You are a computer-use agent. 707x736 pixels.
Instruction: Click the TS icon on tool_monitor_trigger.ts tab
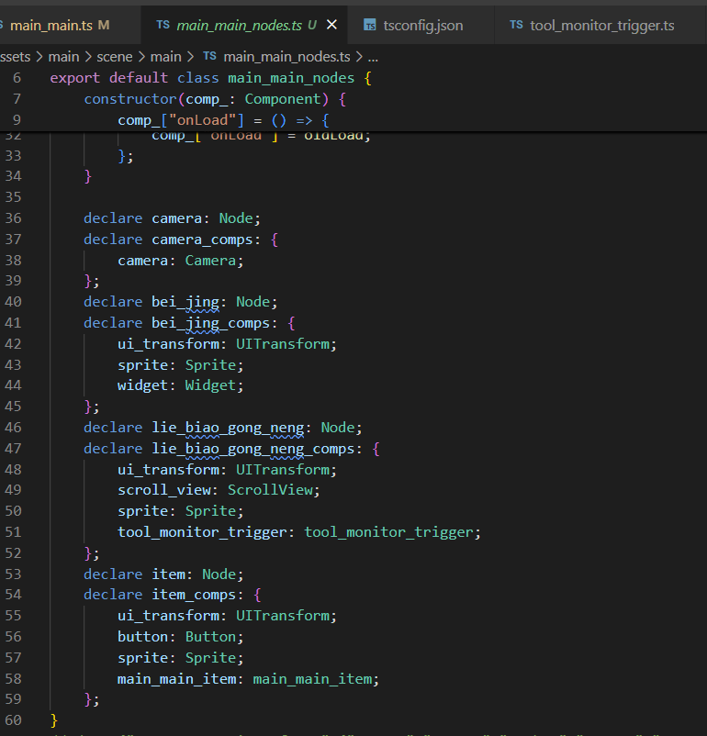[516, 25]
